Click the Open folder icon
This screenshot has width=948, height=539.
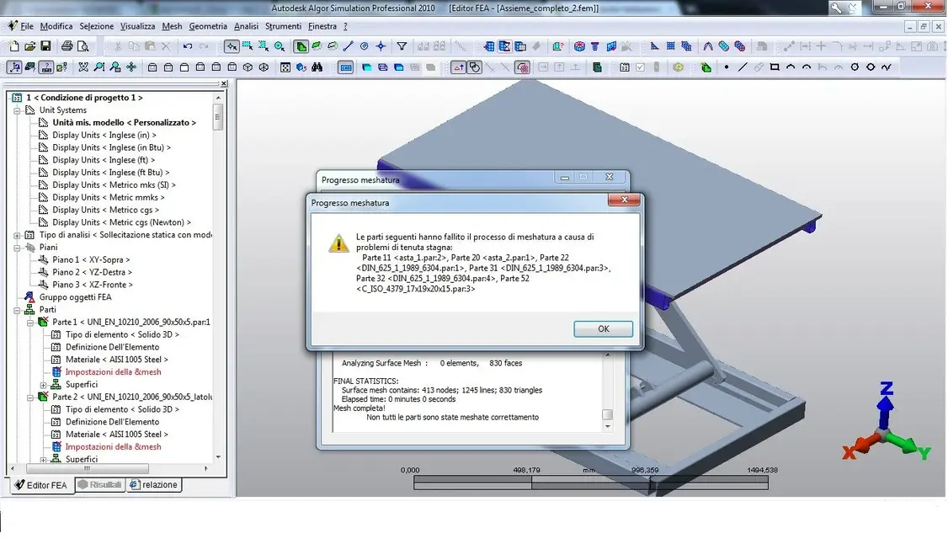point(29,46)
